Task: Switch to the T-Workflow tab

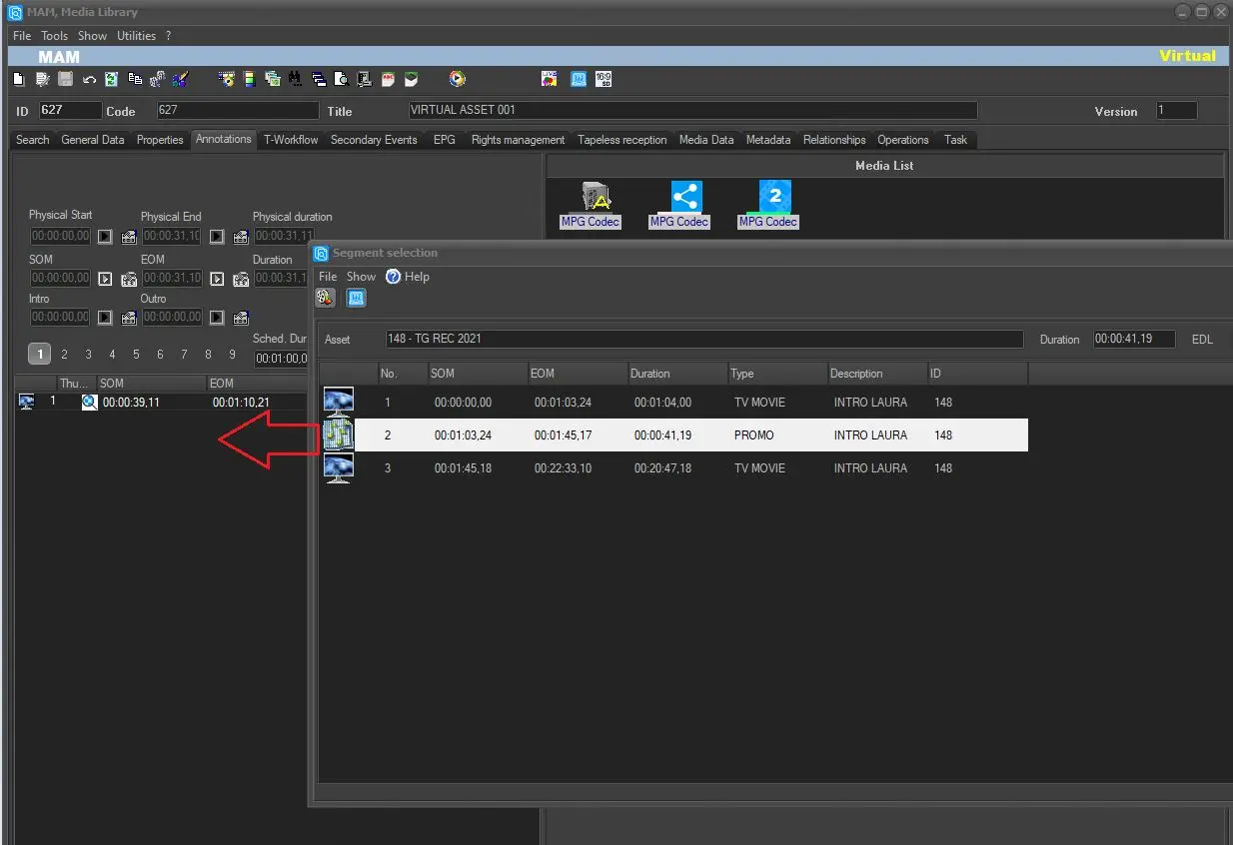Action: 291,140
